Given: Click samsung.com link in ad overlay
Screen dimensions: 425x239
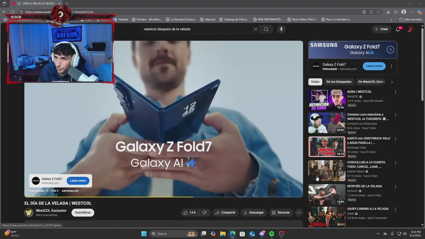Looking at the screenshot, I should point(70,191).
